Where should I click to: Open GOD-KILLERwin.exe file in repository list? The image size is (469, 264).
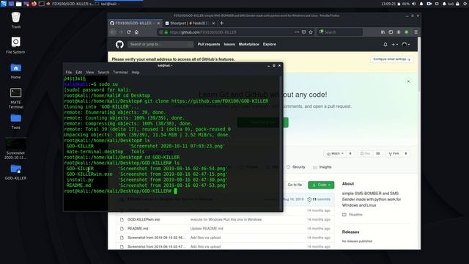[x=144, y=219]
